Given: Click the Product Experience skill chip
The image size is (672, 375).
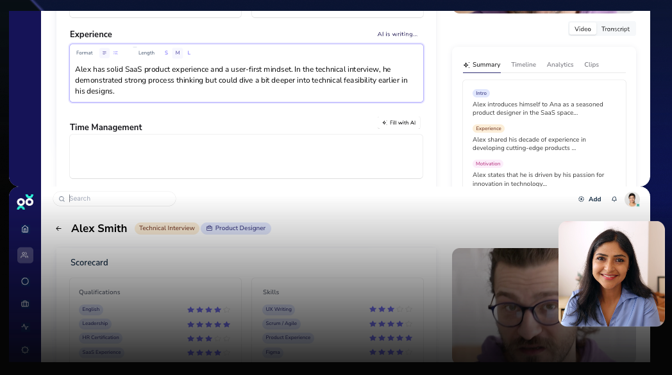Looking at the screenshot, I should point(288,338).
